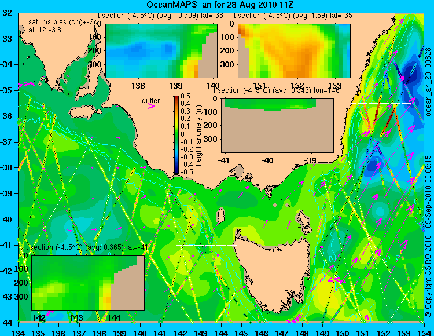Viewport: 434px width, 336px height.
Task: Click the "height anomaly (m)" colorbar label
Action: click(198, 136)
